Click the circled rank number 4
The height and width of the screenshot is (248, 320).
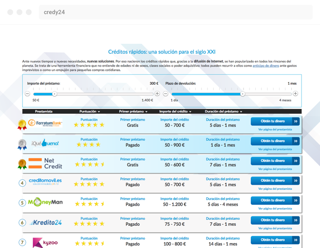[x=22, y=183]
